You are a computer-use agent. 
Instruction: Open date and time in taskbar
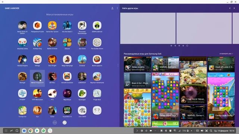tap(224, 131)
